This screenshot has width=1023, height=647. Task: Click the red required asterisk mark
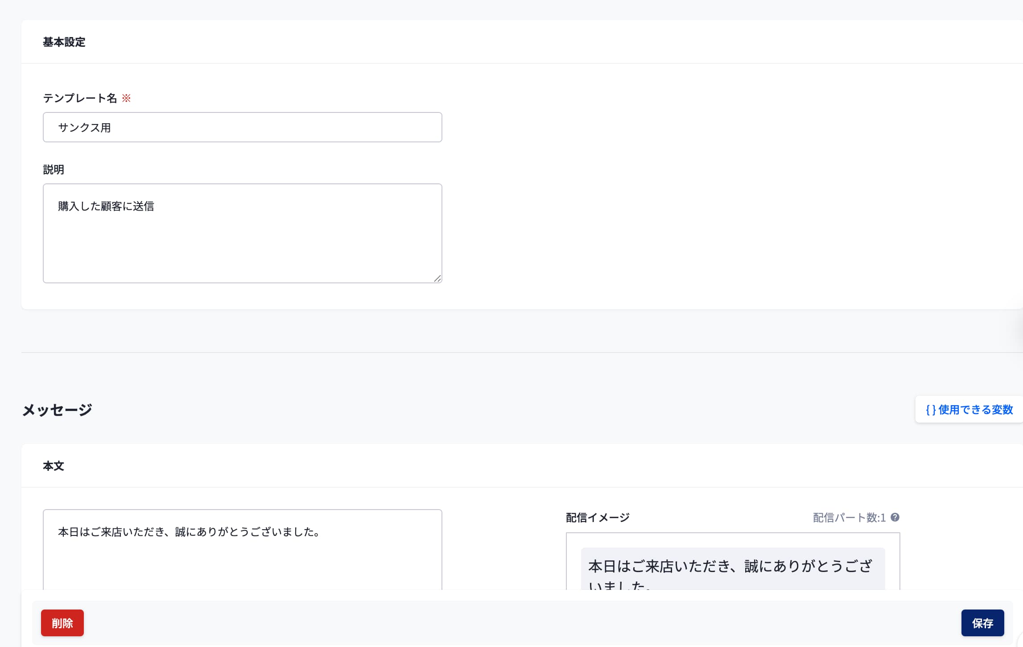[126, 98]
